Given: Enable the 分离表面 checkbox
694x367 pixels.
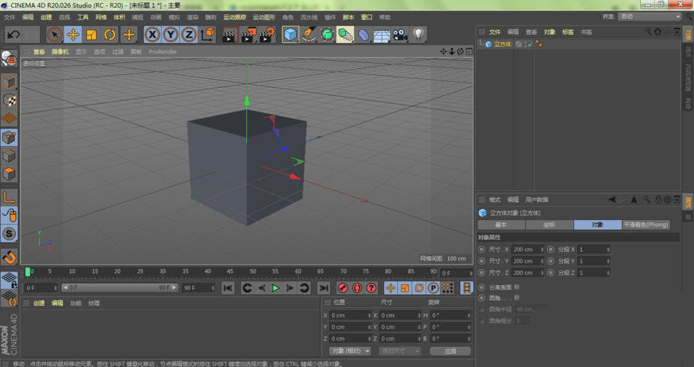Looking at the screenshot, I should [x=516, y=287].
